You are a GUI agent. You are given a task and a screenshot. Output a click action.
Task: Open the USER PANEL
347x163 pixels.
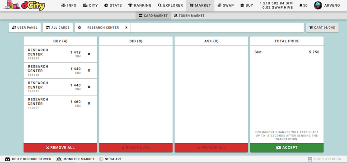pyautogui.click(x=24, y=27)
